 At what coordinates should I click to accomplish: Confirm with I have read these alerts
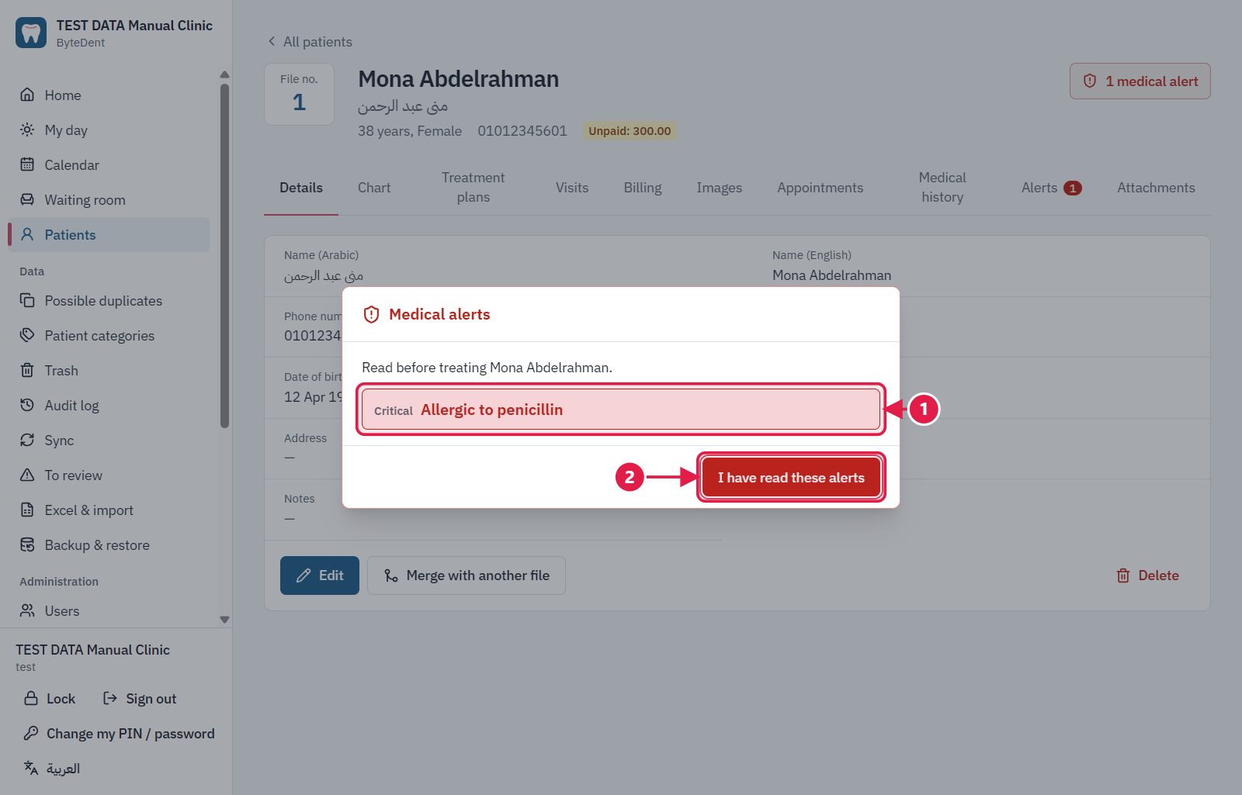[x=791, y=477]
